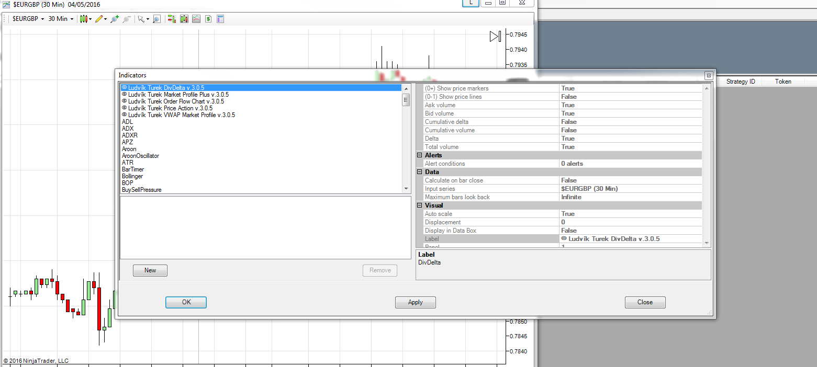Click the Total volume True value

[631, 147]
